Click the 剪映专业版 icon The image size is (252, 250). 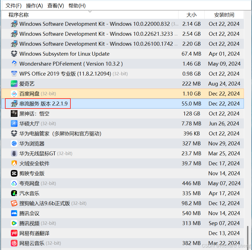pos(14,173)
